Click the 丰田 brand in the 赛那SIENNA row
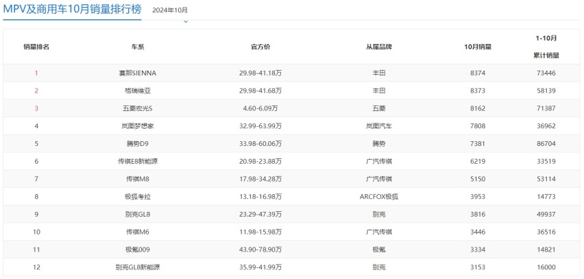This screenshot has width=584, height=279. [x=379, y=73]
